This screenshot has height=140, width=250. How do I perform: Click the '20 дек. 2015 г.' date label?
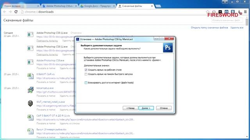tap(11, 74)
